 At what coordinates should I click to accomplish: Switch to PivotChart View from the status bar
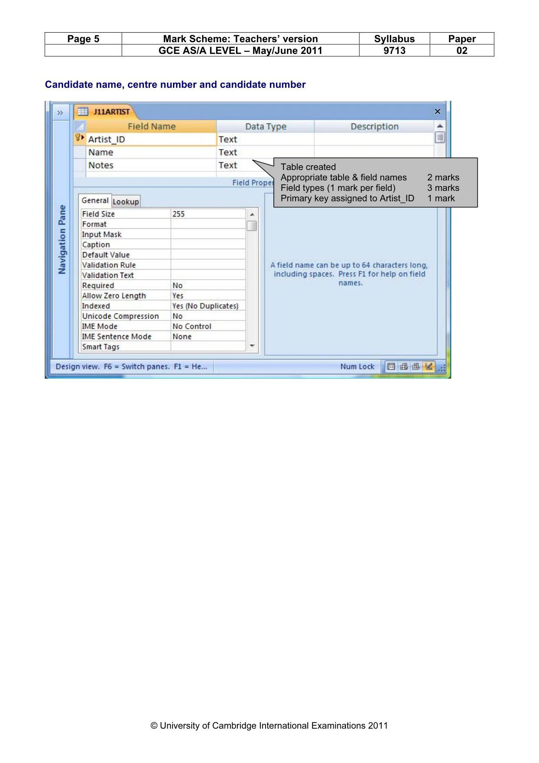click(416, 367)
